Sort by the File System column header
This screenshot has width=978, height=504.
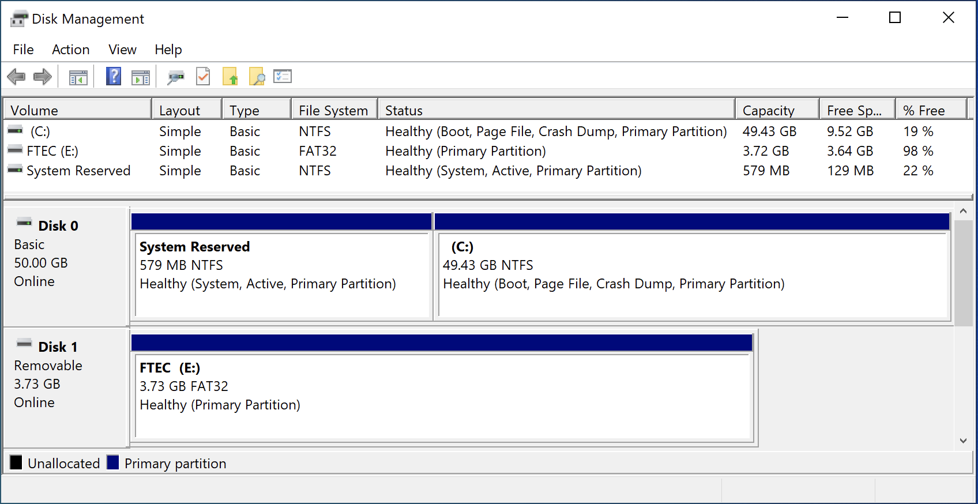[x=334, y=110]
